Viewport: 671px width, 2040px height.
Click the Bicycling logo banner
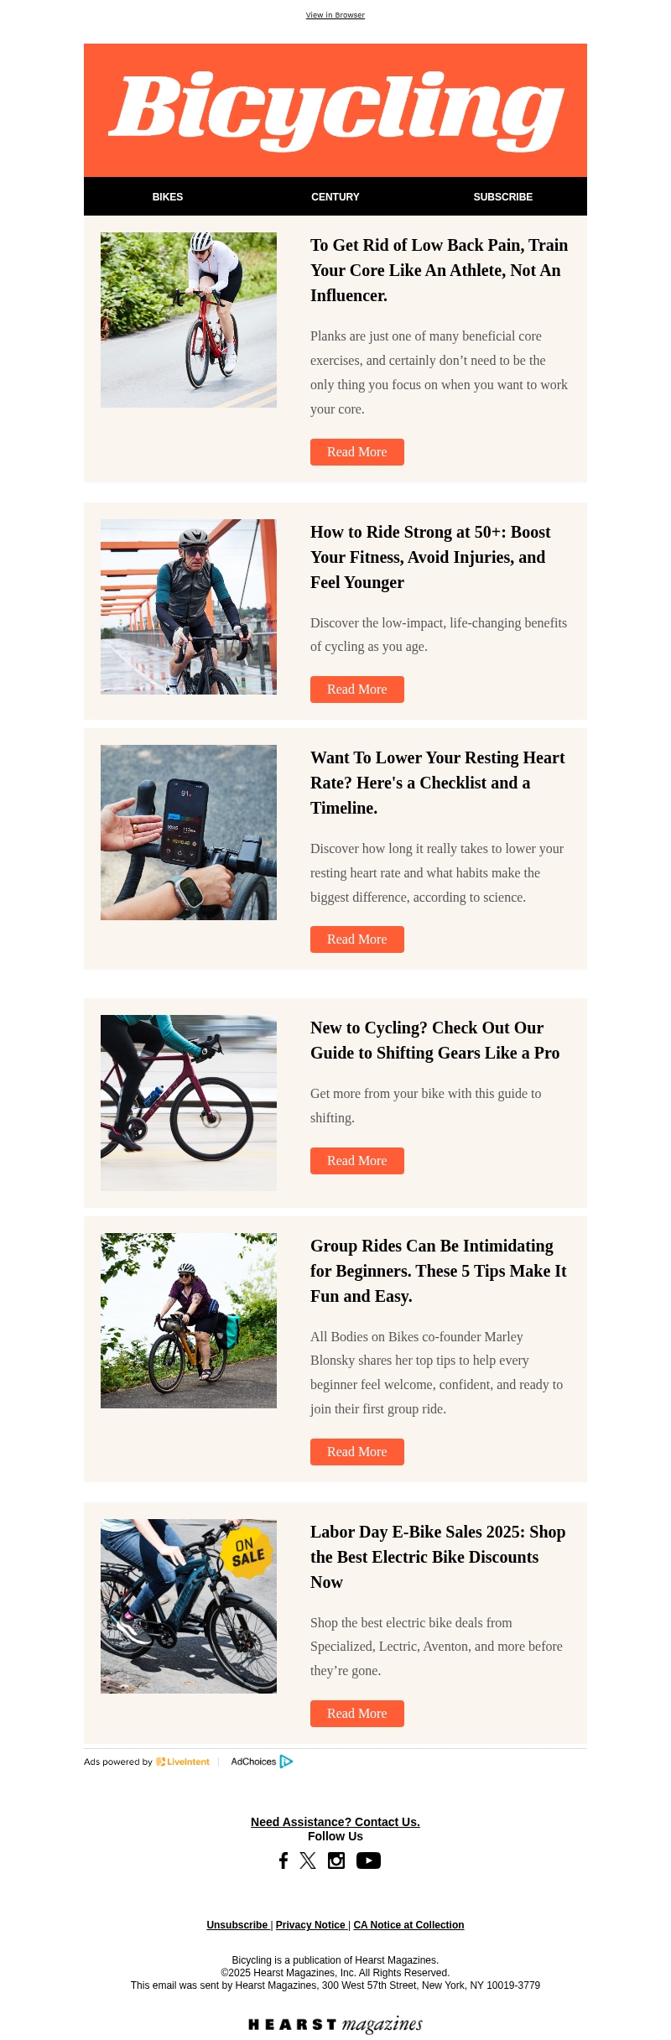[x=335, y=110]
